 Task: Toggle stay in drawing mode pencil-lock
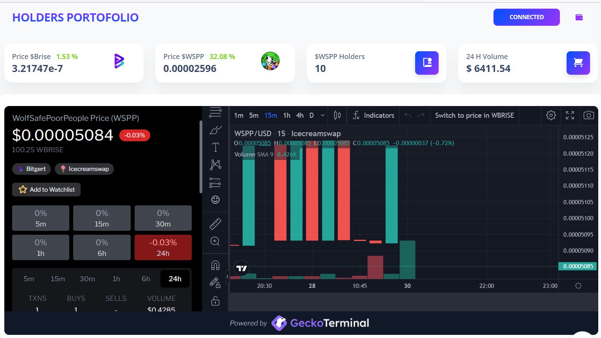tap(215, 282)
